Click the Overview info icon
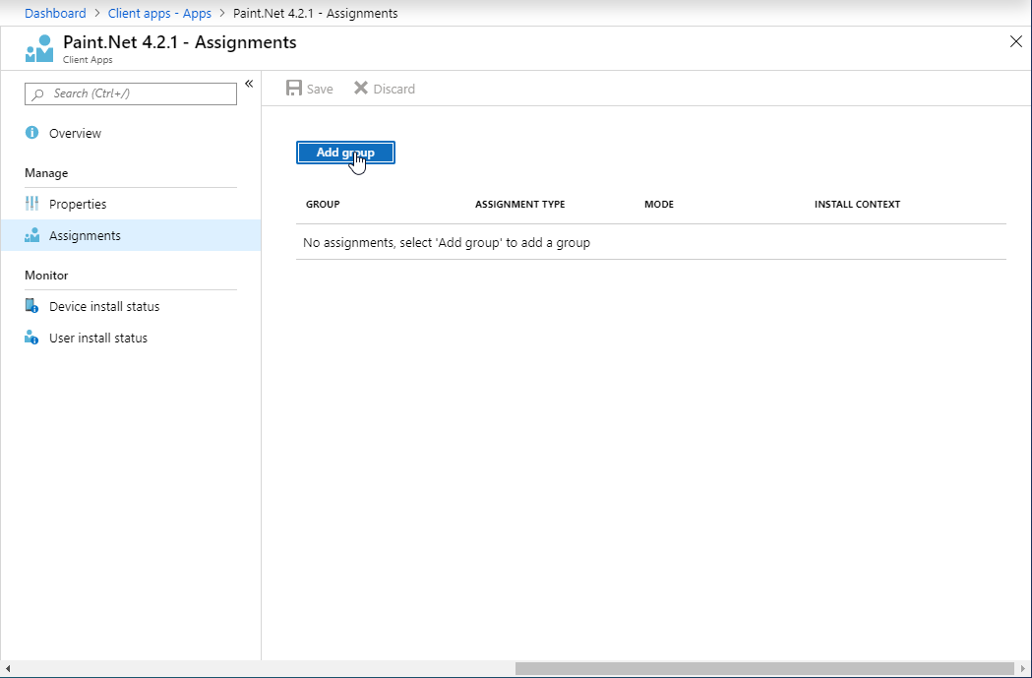This screenshot has height=678, width=1032. pyautogui.click(x=32, y=133)
